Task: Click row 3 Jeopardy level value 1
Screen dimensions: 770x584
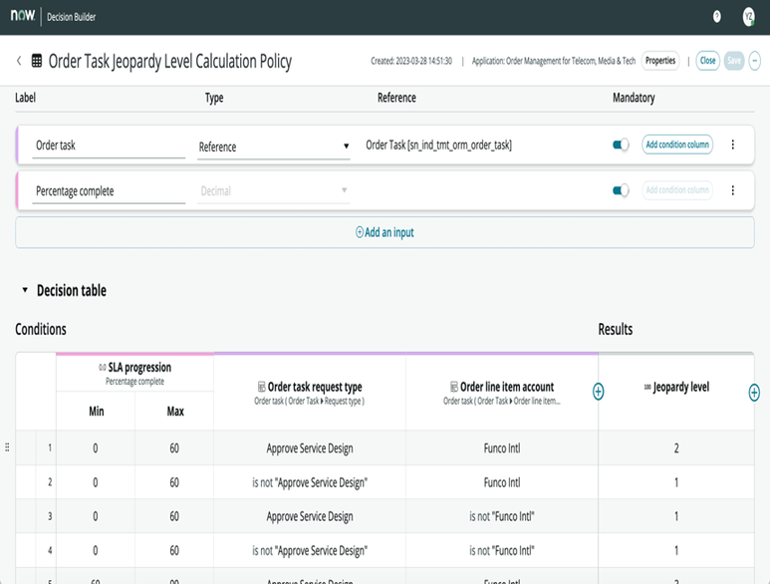Action: tap(676, 516)
